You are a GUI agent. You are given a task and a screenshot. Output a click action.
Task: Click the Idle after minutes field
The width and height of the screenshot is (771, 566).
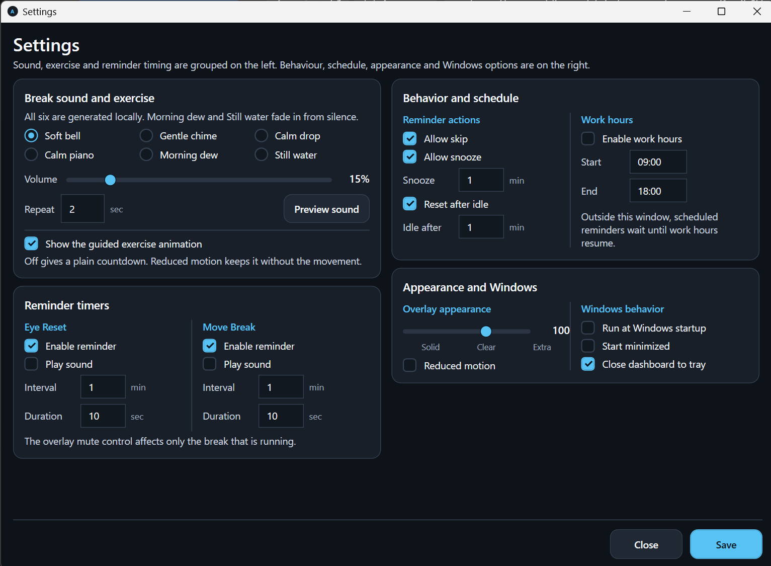point(481,227)
